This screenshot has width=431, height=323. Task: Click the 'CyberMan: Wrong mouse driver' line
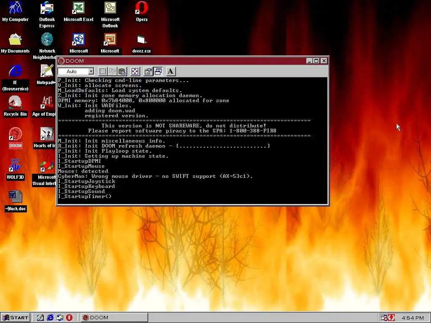pos(155,176)
